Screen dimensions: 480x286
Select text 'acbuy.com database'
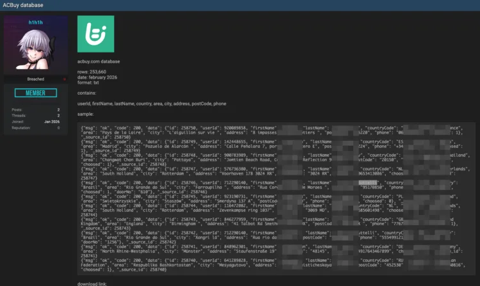(x=99, y=61)
